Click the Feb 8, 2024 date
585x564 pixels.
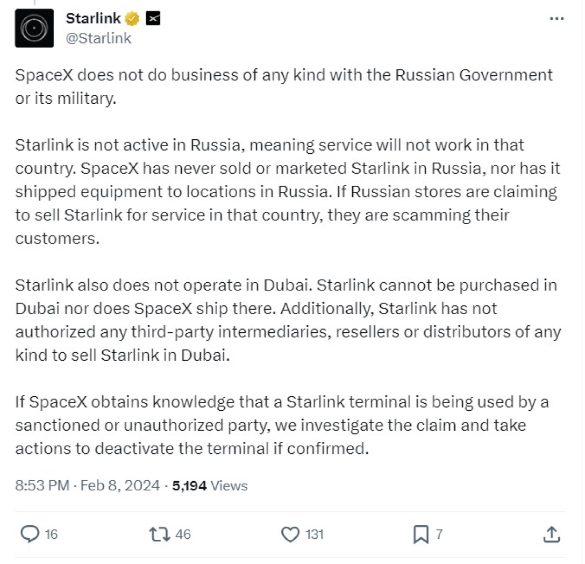click(x=120, y=486)
